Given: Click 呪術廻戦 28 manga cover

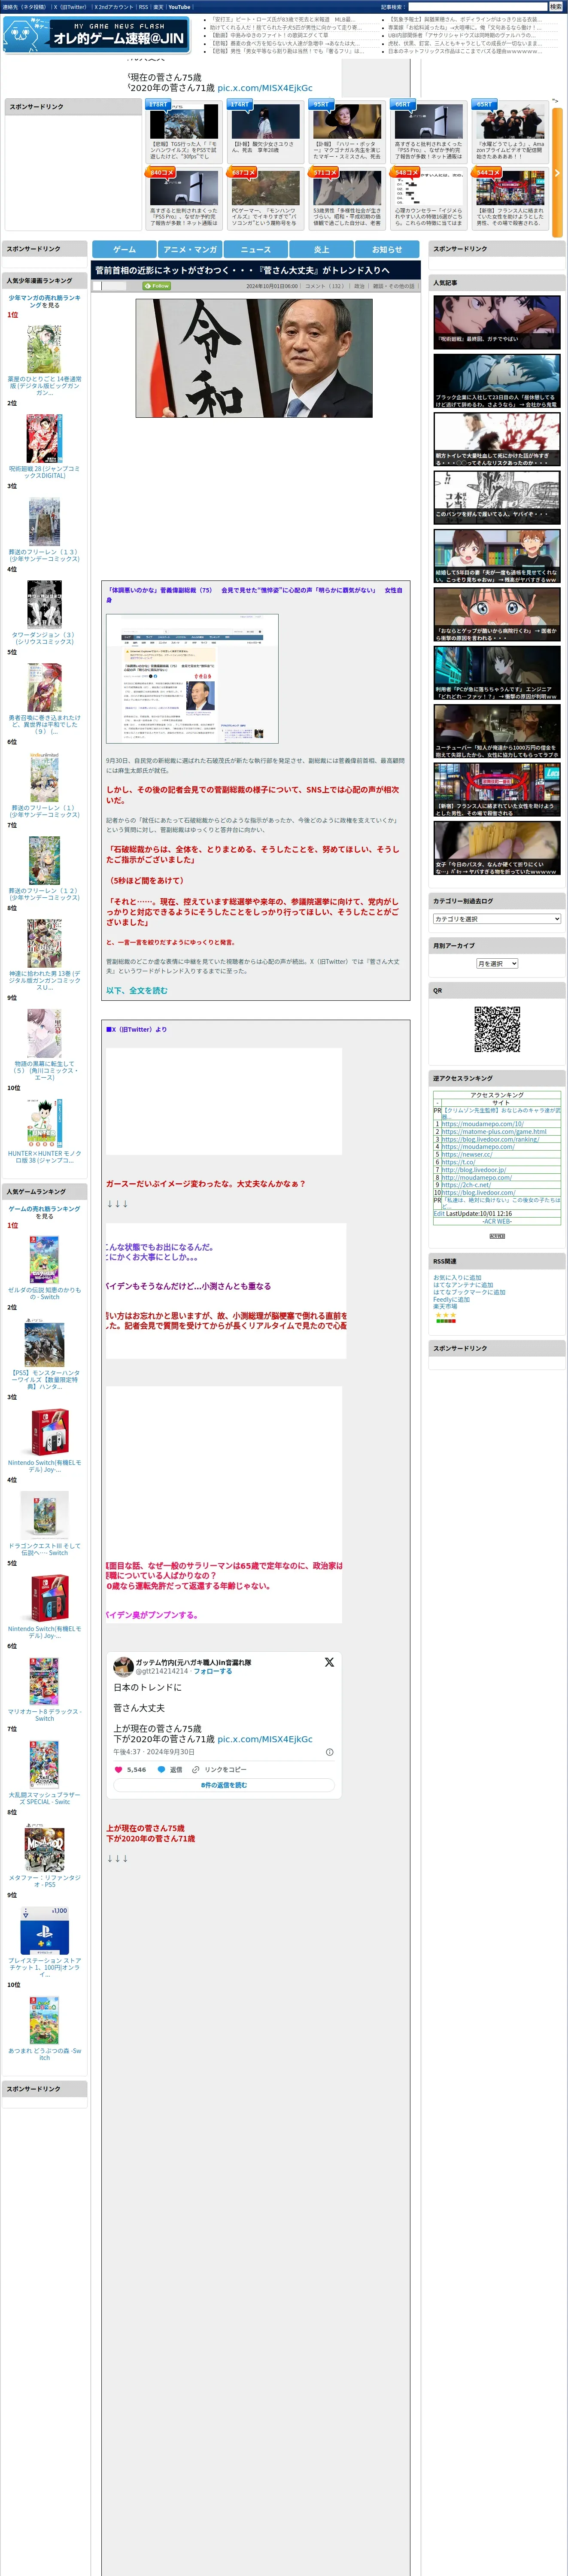Looking at the screenshot, I should pos(44,438).
